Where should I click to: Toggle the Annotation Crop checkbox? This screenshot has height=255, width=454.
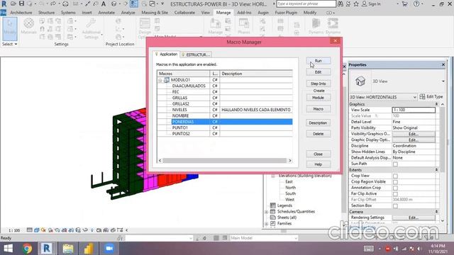[x=395, y=188]
